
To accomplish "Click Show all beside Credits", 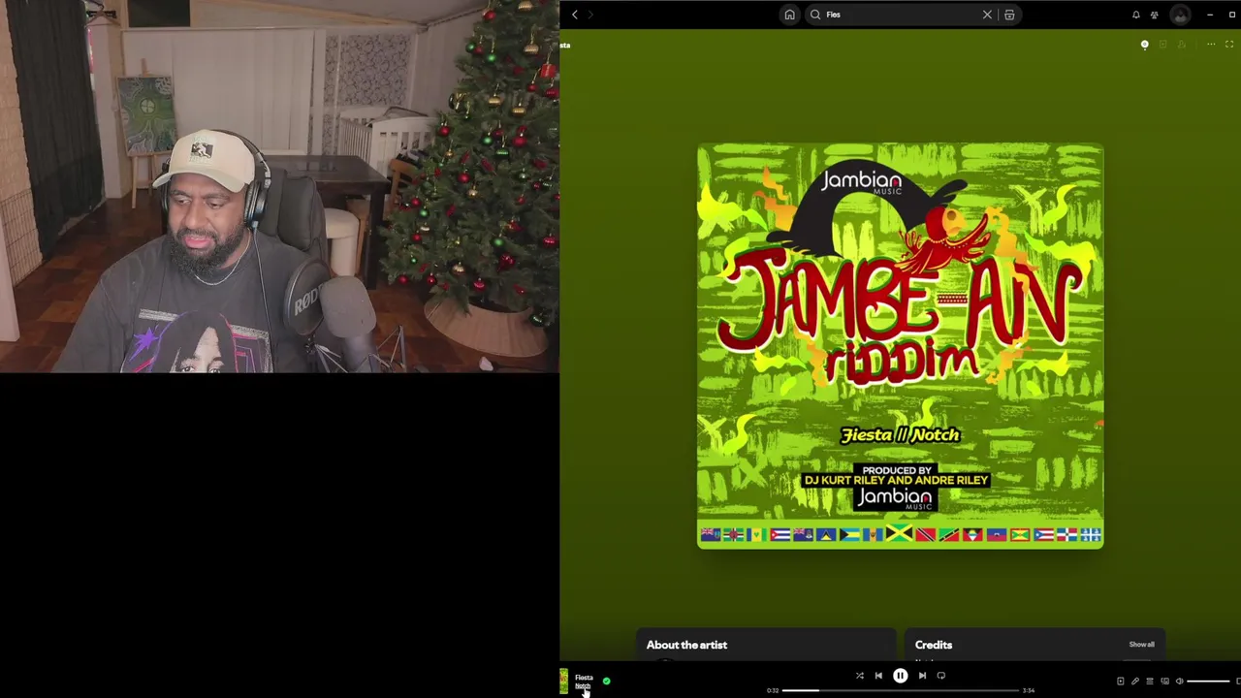I will [x=1141, y=645].
